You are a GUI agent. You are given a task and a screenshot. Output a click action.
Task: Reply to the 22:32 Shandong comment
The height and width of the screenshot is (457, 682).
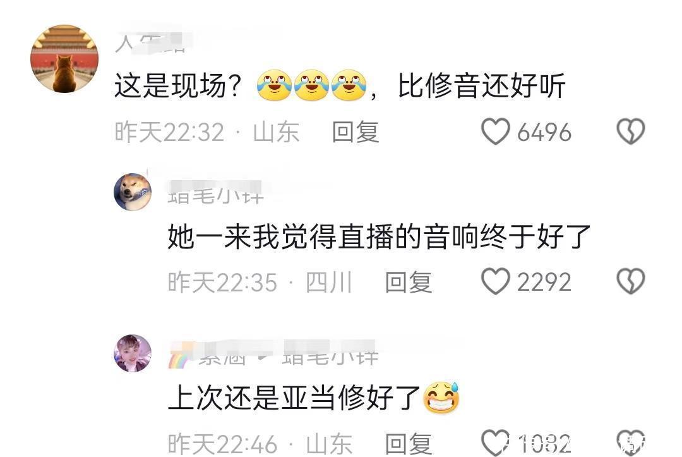(x=356, y=132)
